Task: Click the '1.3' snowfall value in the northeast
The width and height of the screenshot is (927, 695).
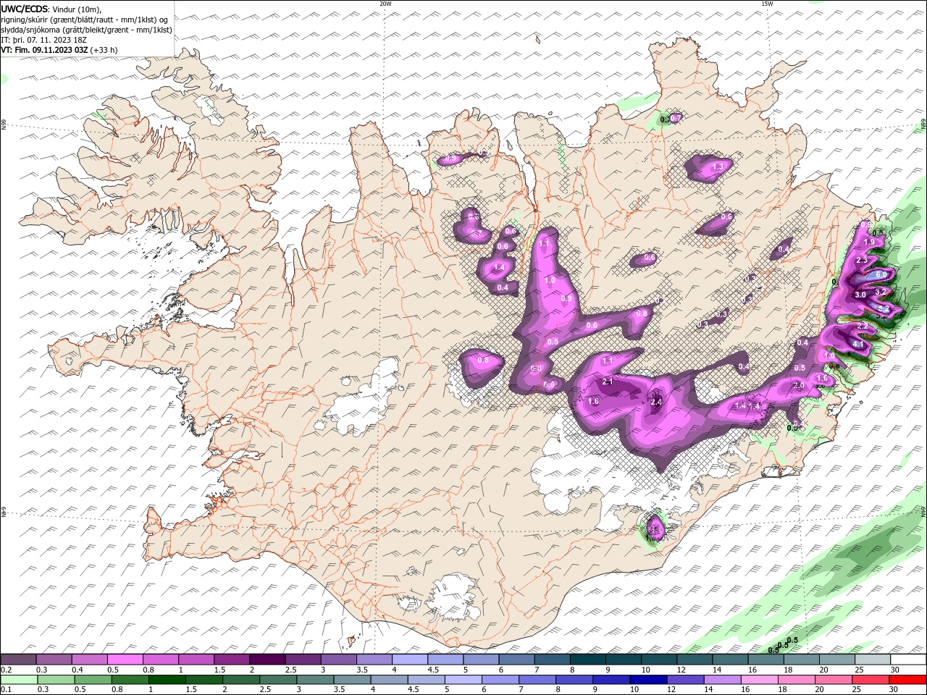Action: point(718,167)
